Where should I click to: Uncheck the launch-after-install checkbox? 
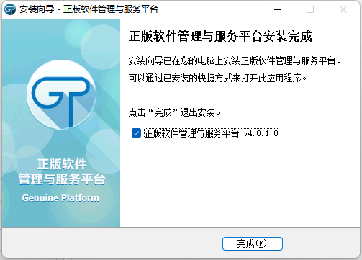coord(136,133)
